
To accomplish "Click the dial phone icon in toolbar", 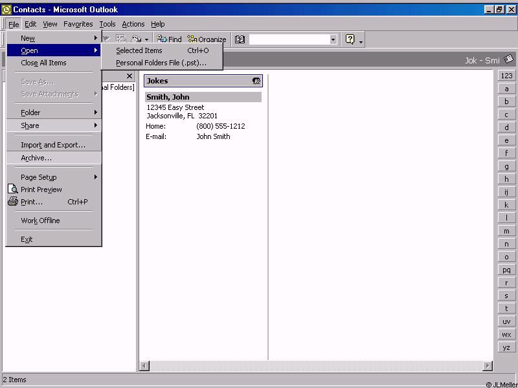I will 136,39.
